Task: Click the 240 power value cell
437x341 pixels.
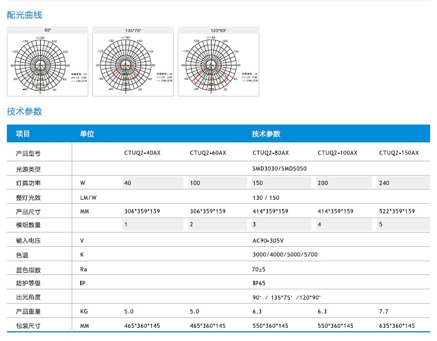Action: click(403, 183)
